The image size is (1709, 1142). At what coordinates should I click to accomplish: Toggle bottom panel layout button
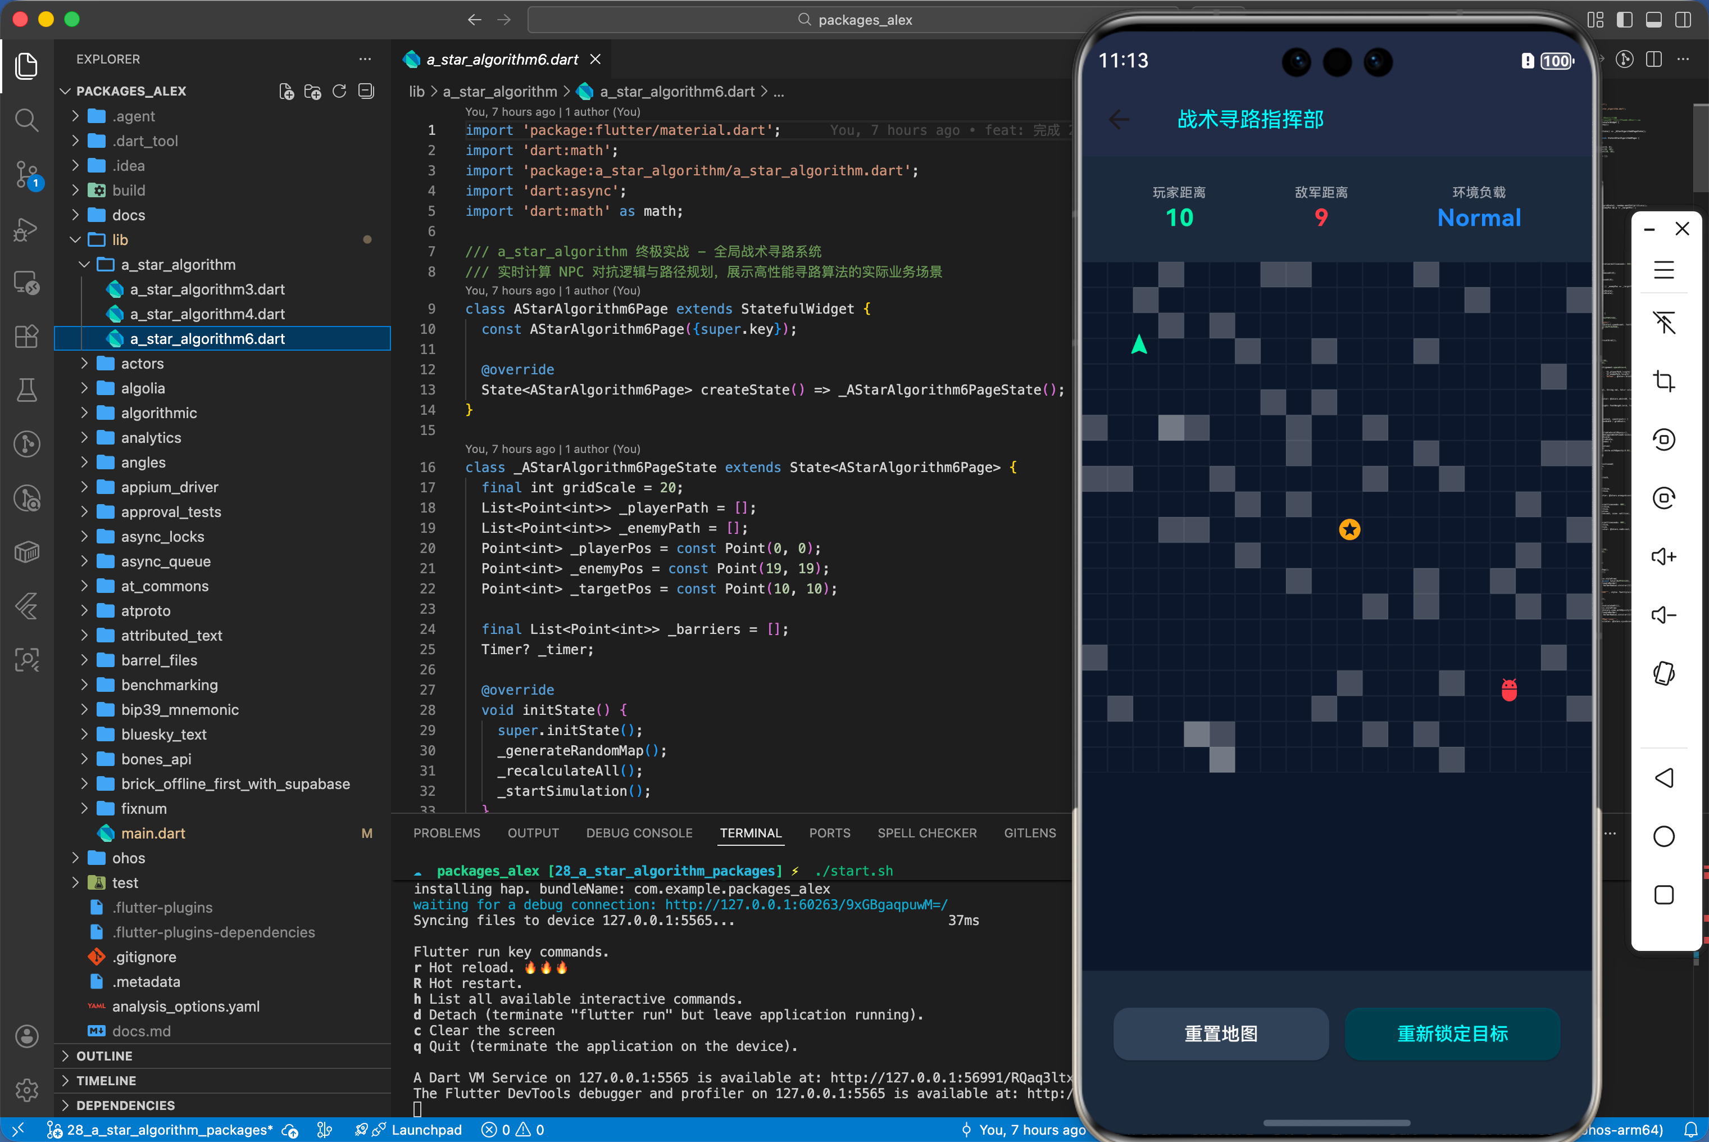tap(1654, 20)
